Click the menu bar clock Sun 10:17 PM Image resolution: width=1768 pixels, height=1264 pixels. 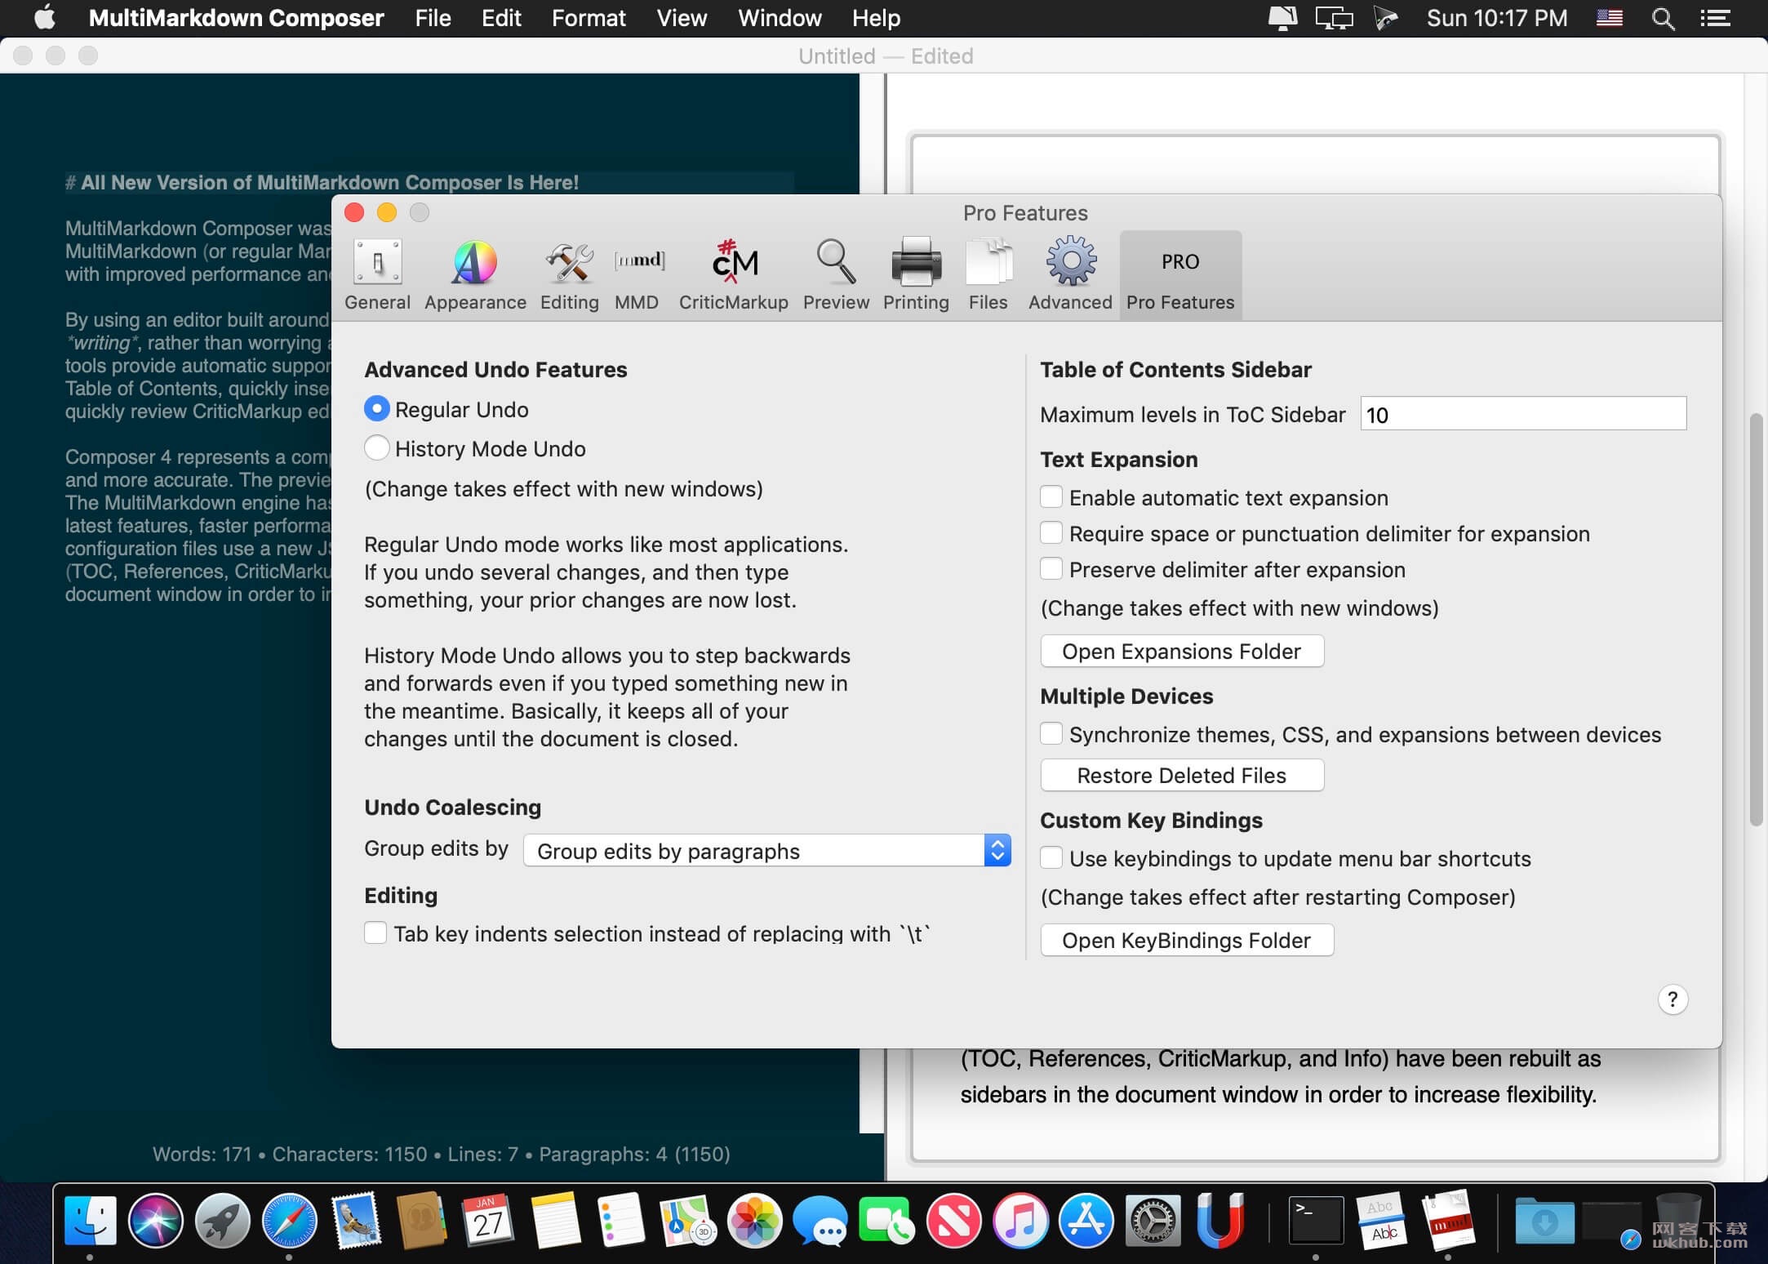pyautogui.click(x=1497, y=18)
